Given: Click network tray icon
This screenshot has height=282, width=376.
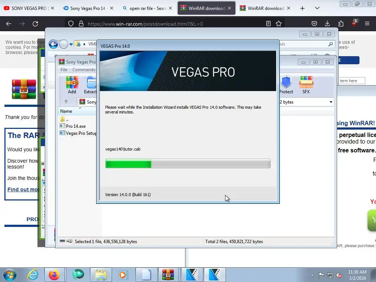Looking at the screenshot, I should pyautogui.click(x=330, y=275).
